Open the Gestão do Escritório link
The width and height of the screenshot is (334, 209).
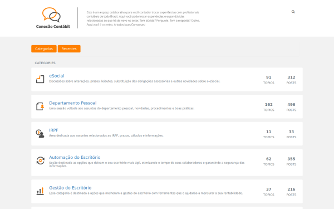pyautogui.click(x=70, y=188)
